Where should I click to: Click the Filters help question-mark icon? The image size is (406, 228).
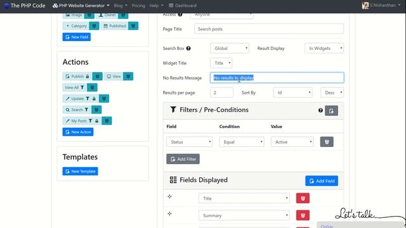point(320,110)
